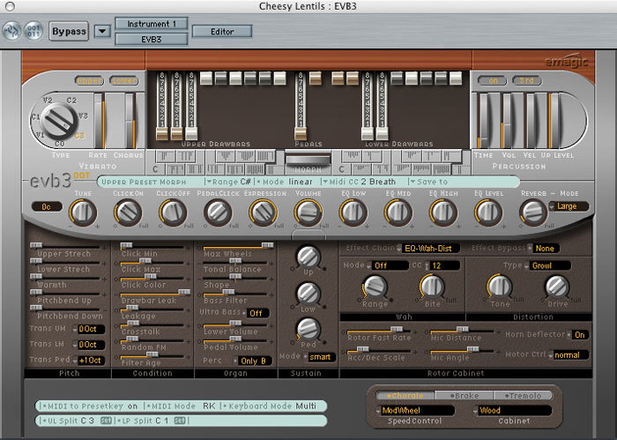Open the Trans Ped +1Oct dropdown
The width and height of the screenshot is (617, 440).
89,360
